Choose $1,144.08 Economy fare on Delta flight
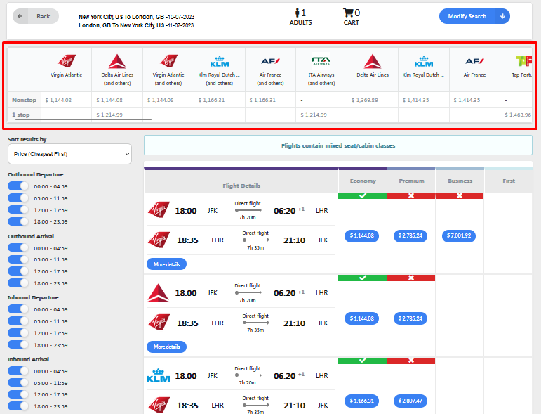The width and height of the screenshot is (541, 414). [361, 318]
